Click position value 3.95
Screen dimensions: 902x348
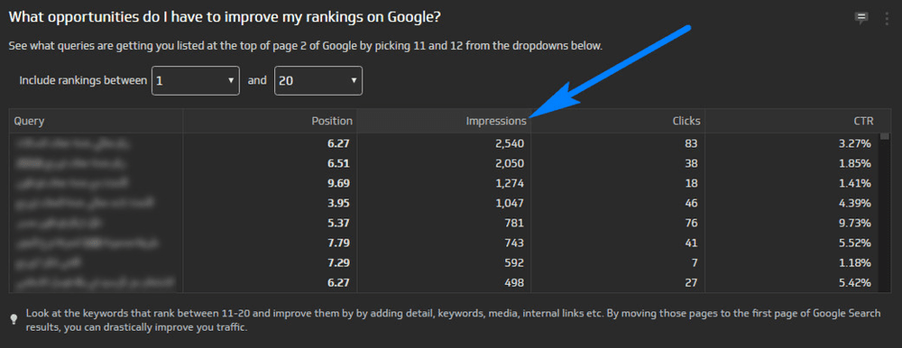[x=338, y=203]
